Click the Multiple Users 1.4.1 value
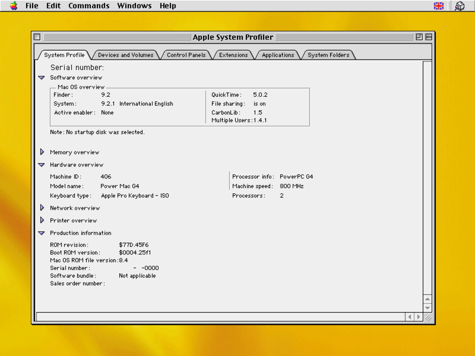Viewport: 475px width, 356px height. [x=260, y=120]
